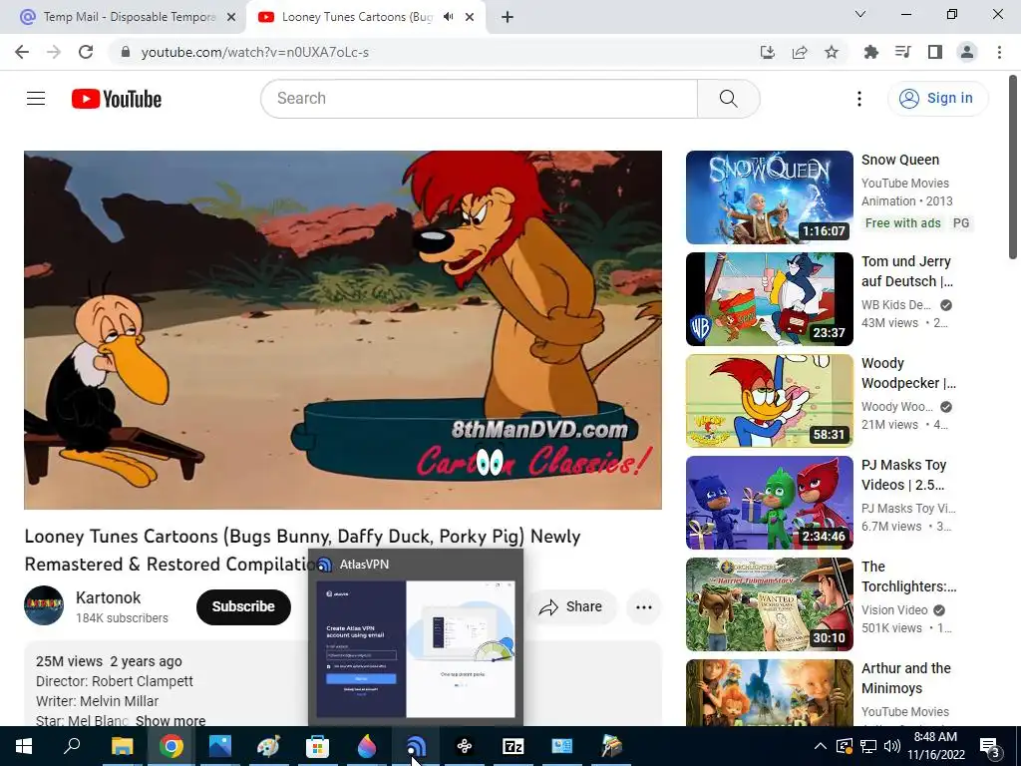Open Paint from taskbar
This screenshot has width=1021, height=766.
(x=268, y=746)
